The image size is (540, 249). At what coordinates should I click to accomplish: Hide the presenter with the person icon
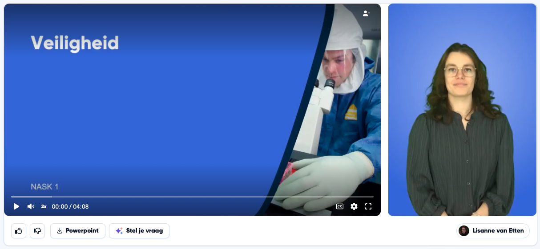(366, 13)
